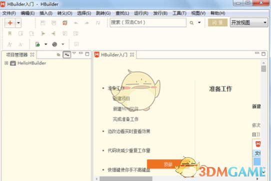Open the 查找(L) menu
The image size is (271, 181).
point(122,13)
